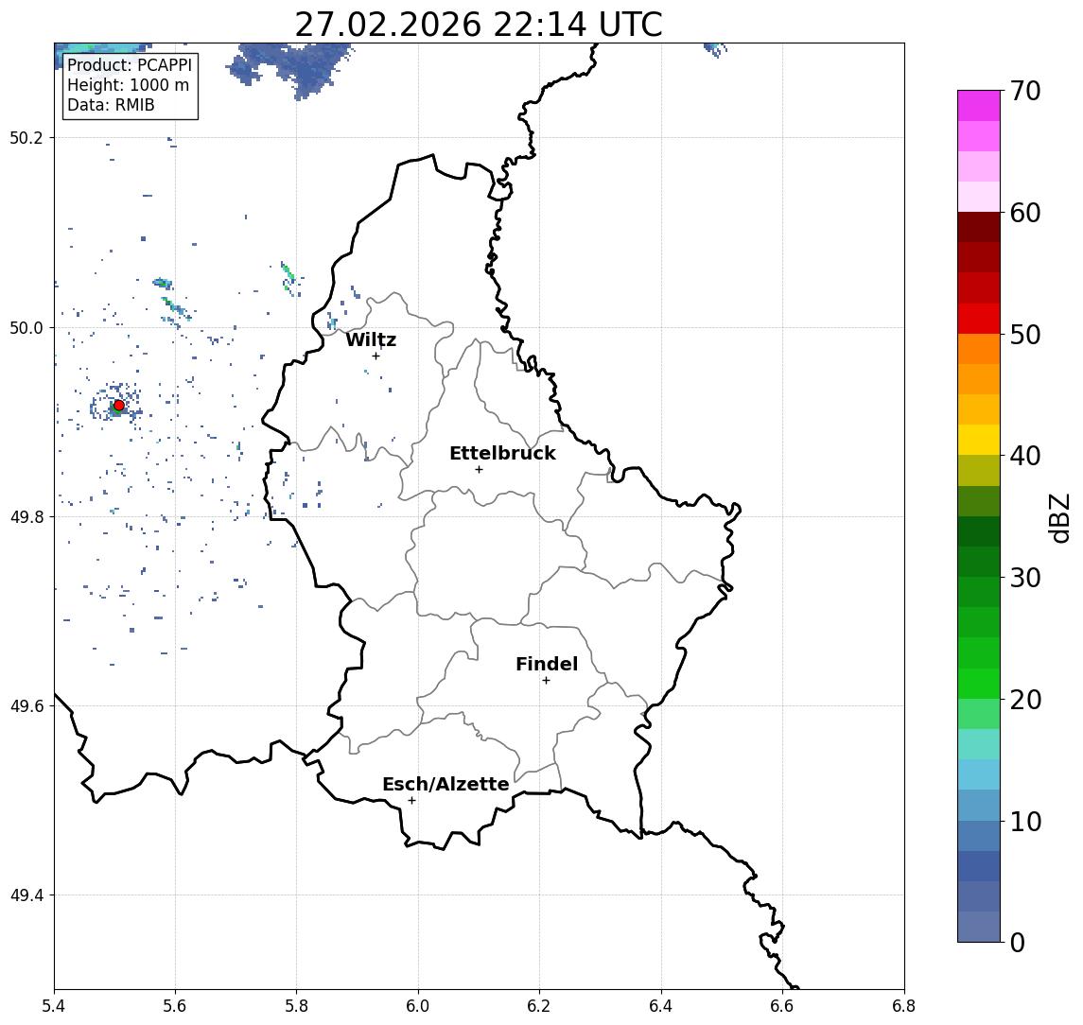Click the longitude tick label 6.2

[539, 1006]
